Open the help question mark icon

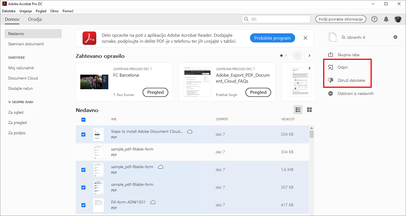click(x=374, y=19)
